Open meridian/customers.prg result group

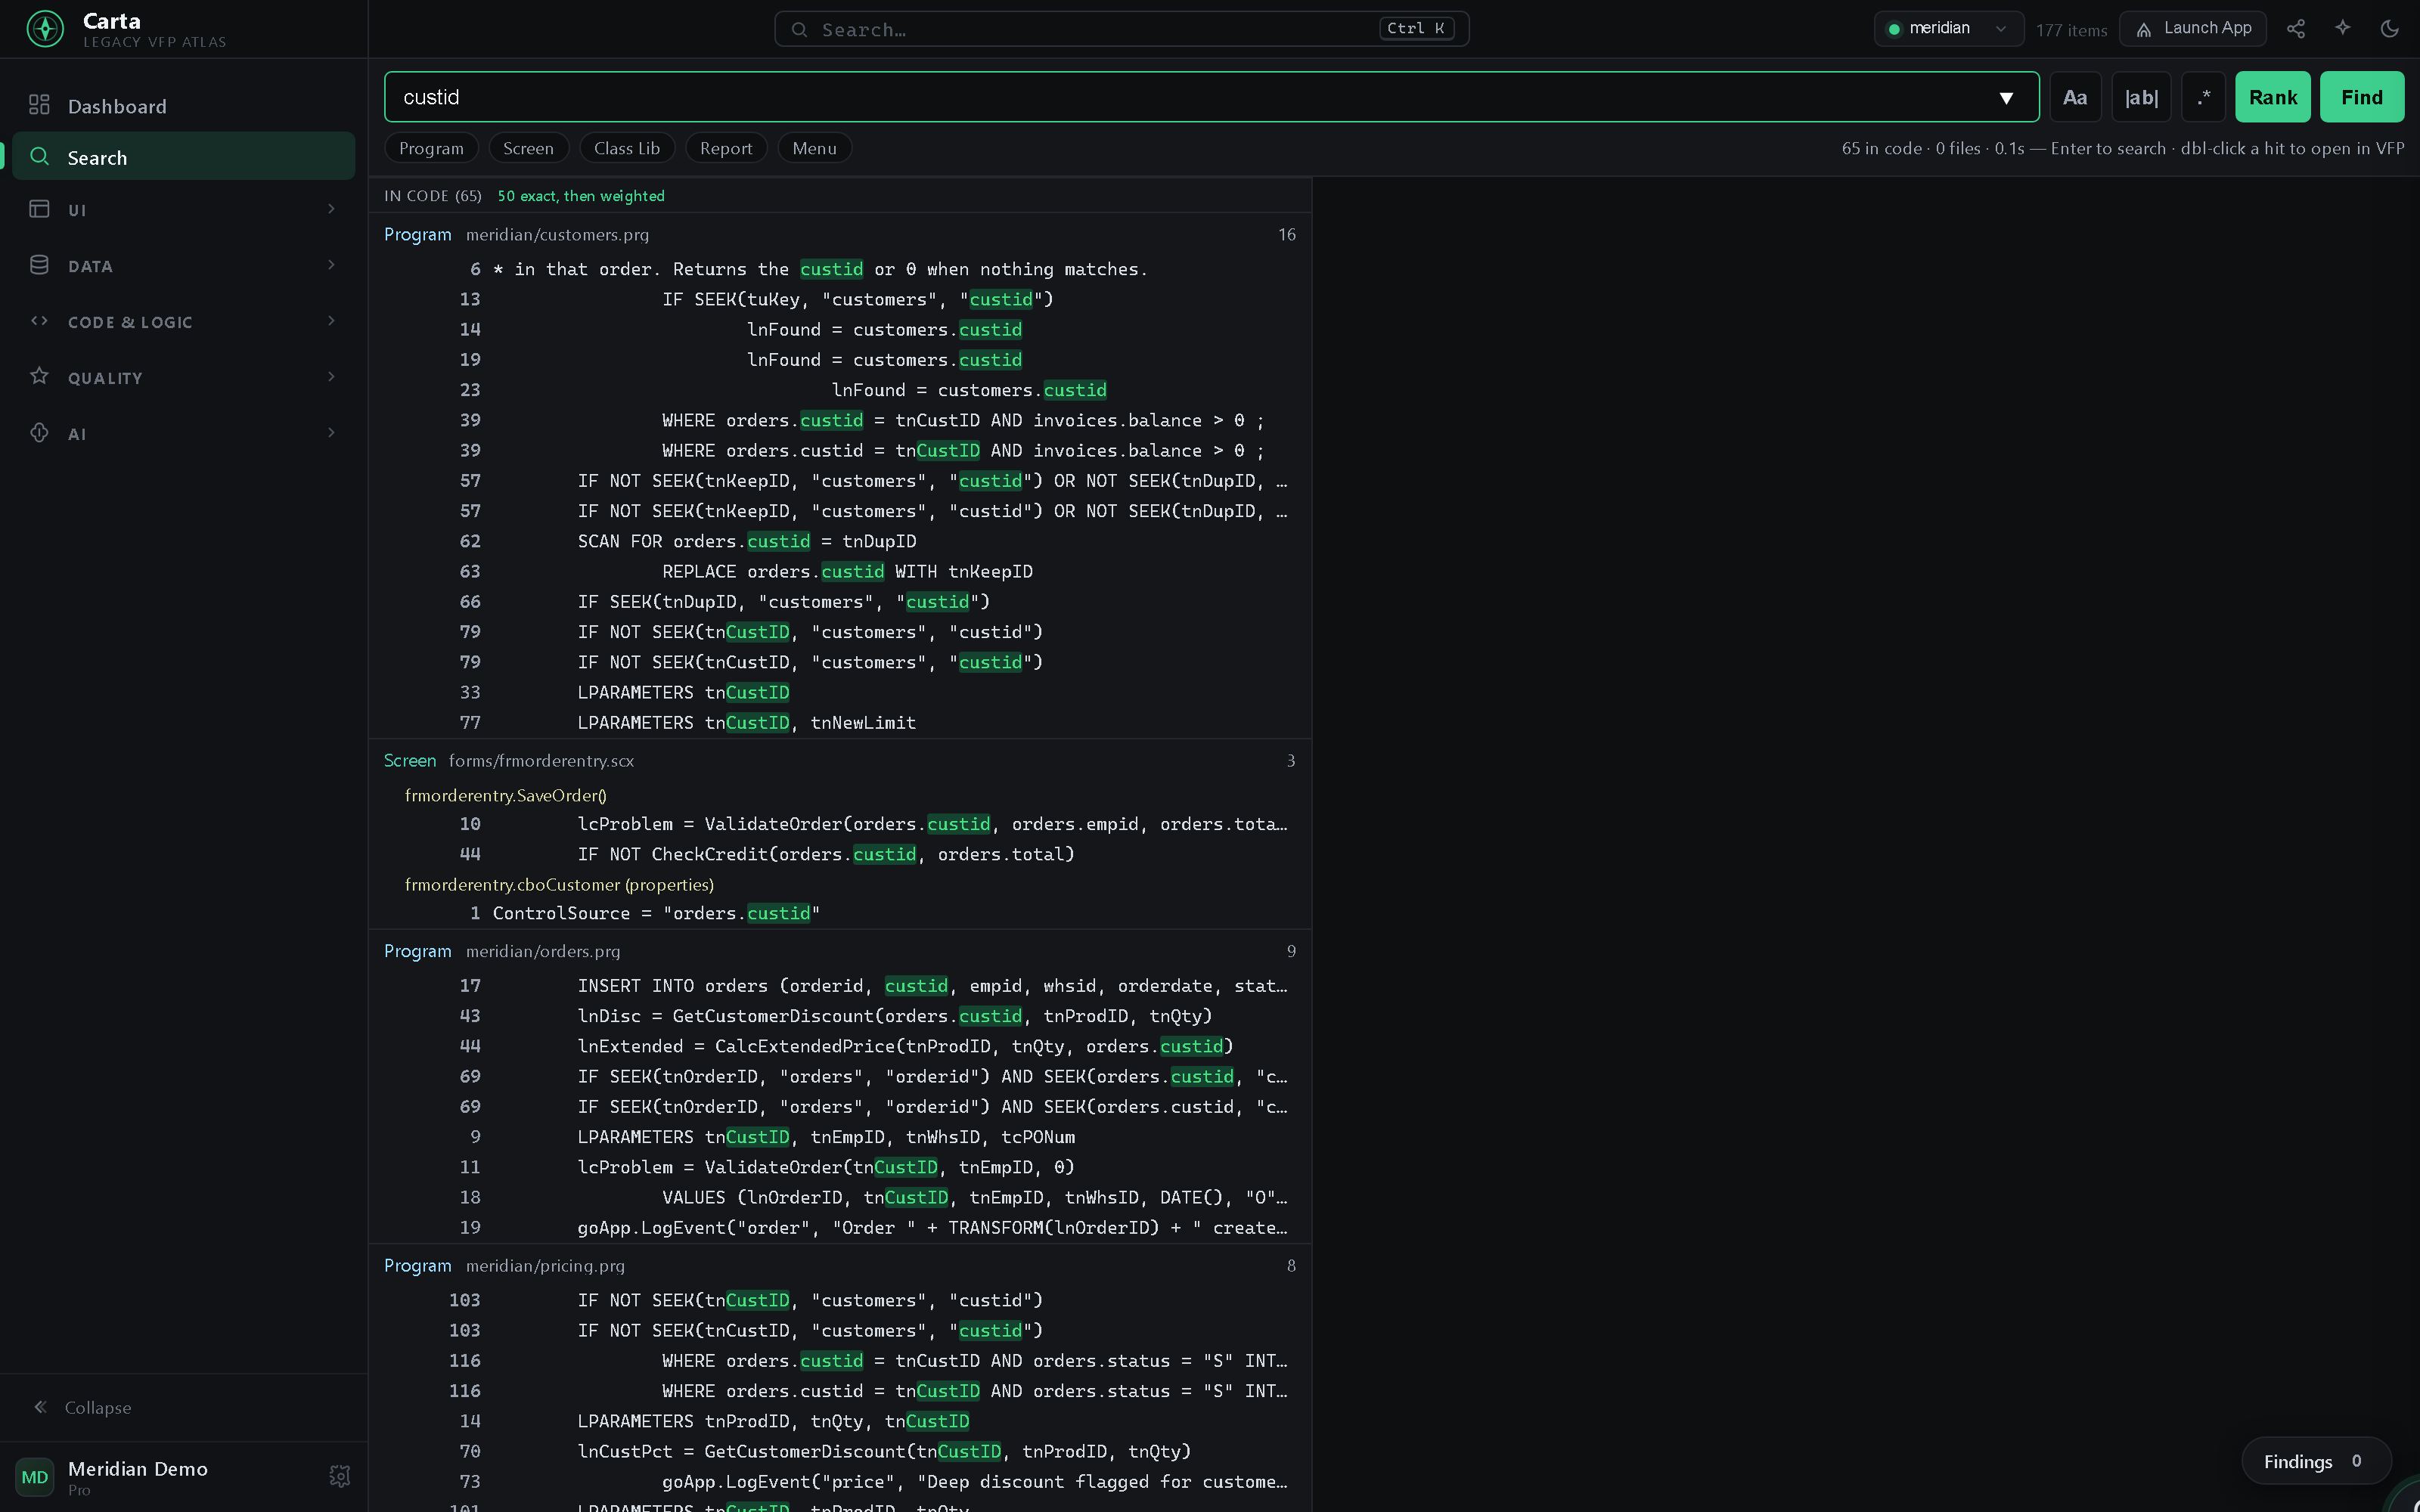click(840, 234)
